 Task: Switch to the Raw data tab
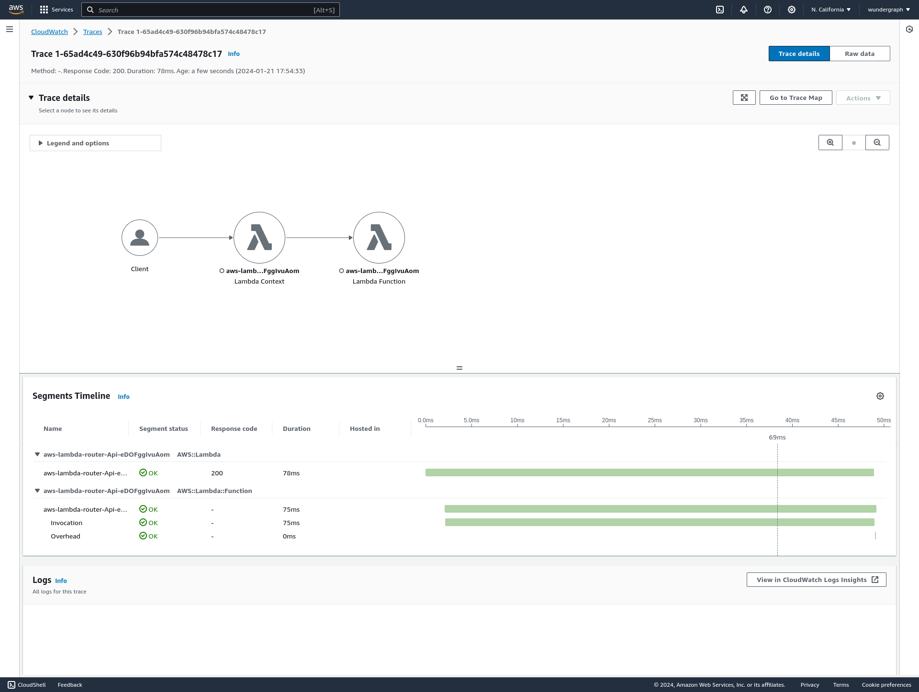point(859,54)
